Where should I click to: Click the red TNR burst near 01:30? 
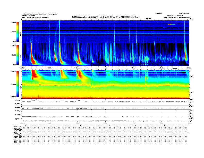34,75
